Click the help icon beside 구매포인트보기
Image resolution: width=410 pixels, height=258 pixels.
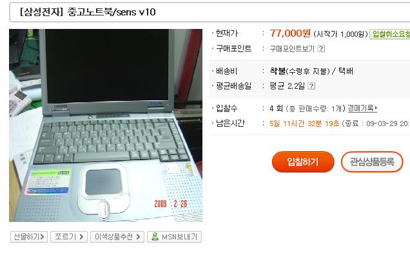coord(321,49)
